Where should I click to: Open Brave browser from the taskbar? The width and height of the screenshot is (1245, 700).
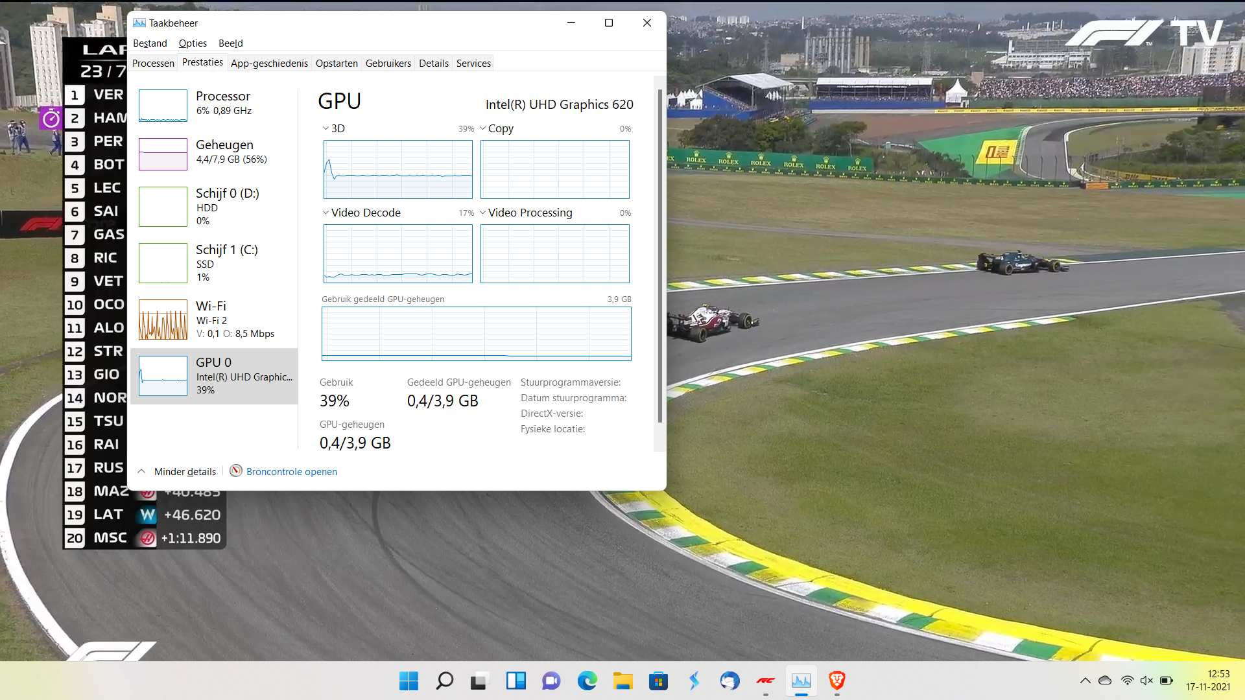[836, 681]
